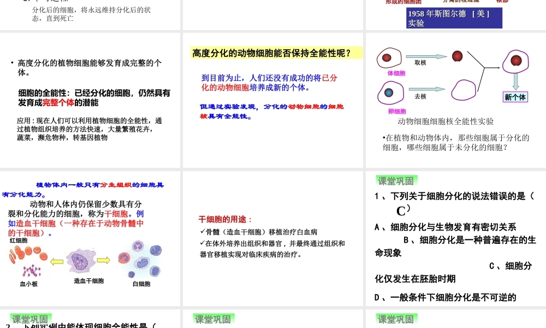Click the white blood cells image

[x=140, y=259]
